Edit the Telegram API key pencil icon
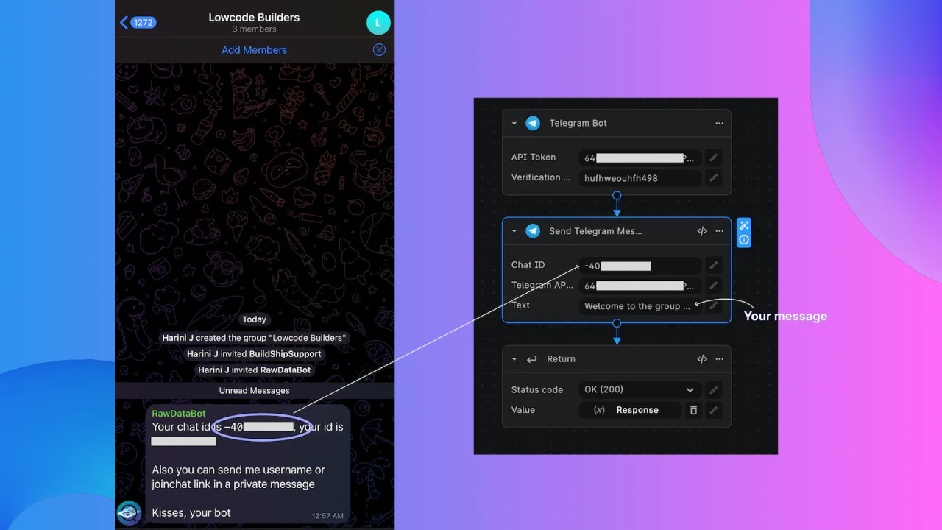 [x=713, y=286]
